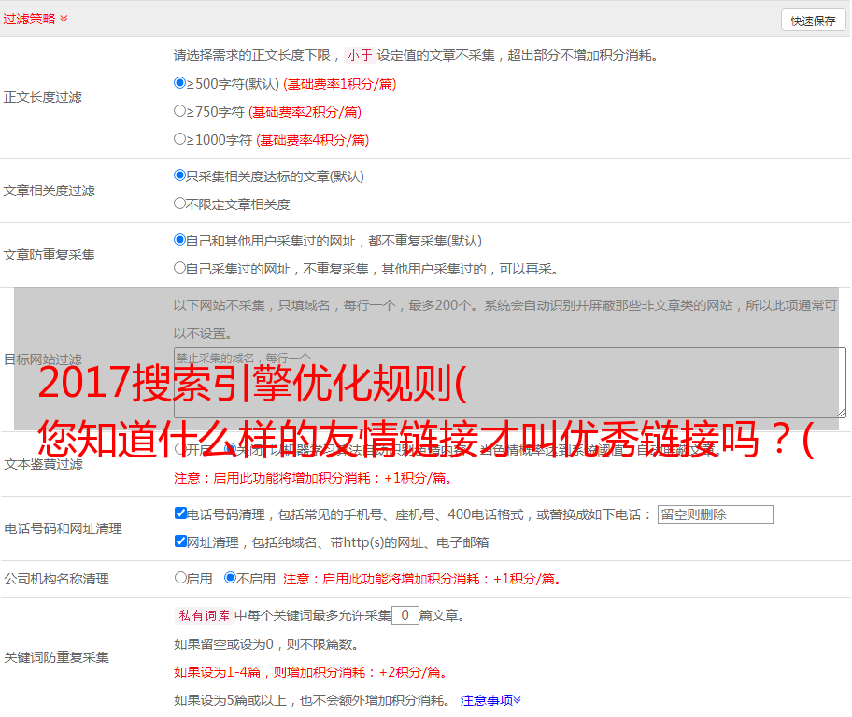Click the 公司机构名称清理 row label
The width and height of the screenshot is (852, 717).
(56, 579)
